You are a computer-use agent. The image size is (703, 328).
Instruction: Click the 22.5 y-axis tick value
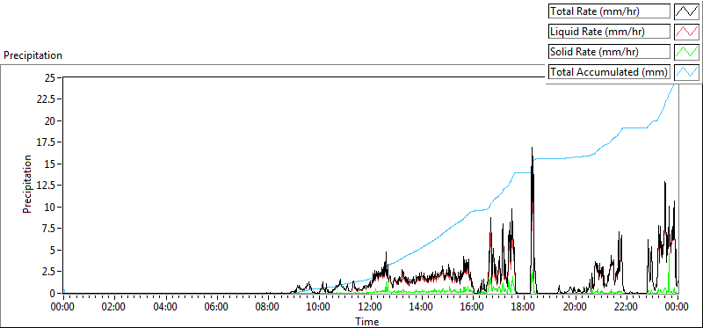coord(47,99)
